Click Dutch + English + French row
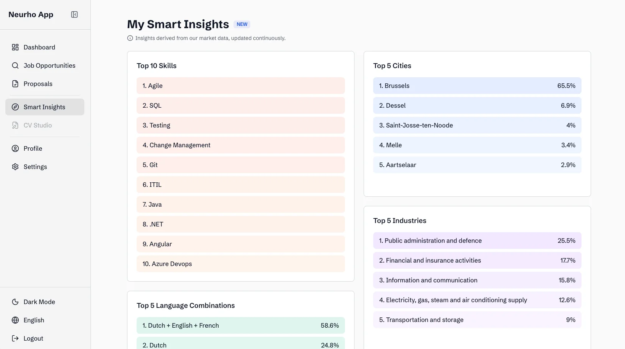625x349 pixels. coord(241,325)
